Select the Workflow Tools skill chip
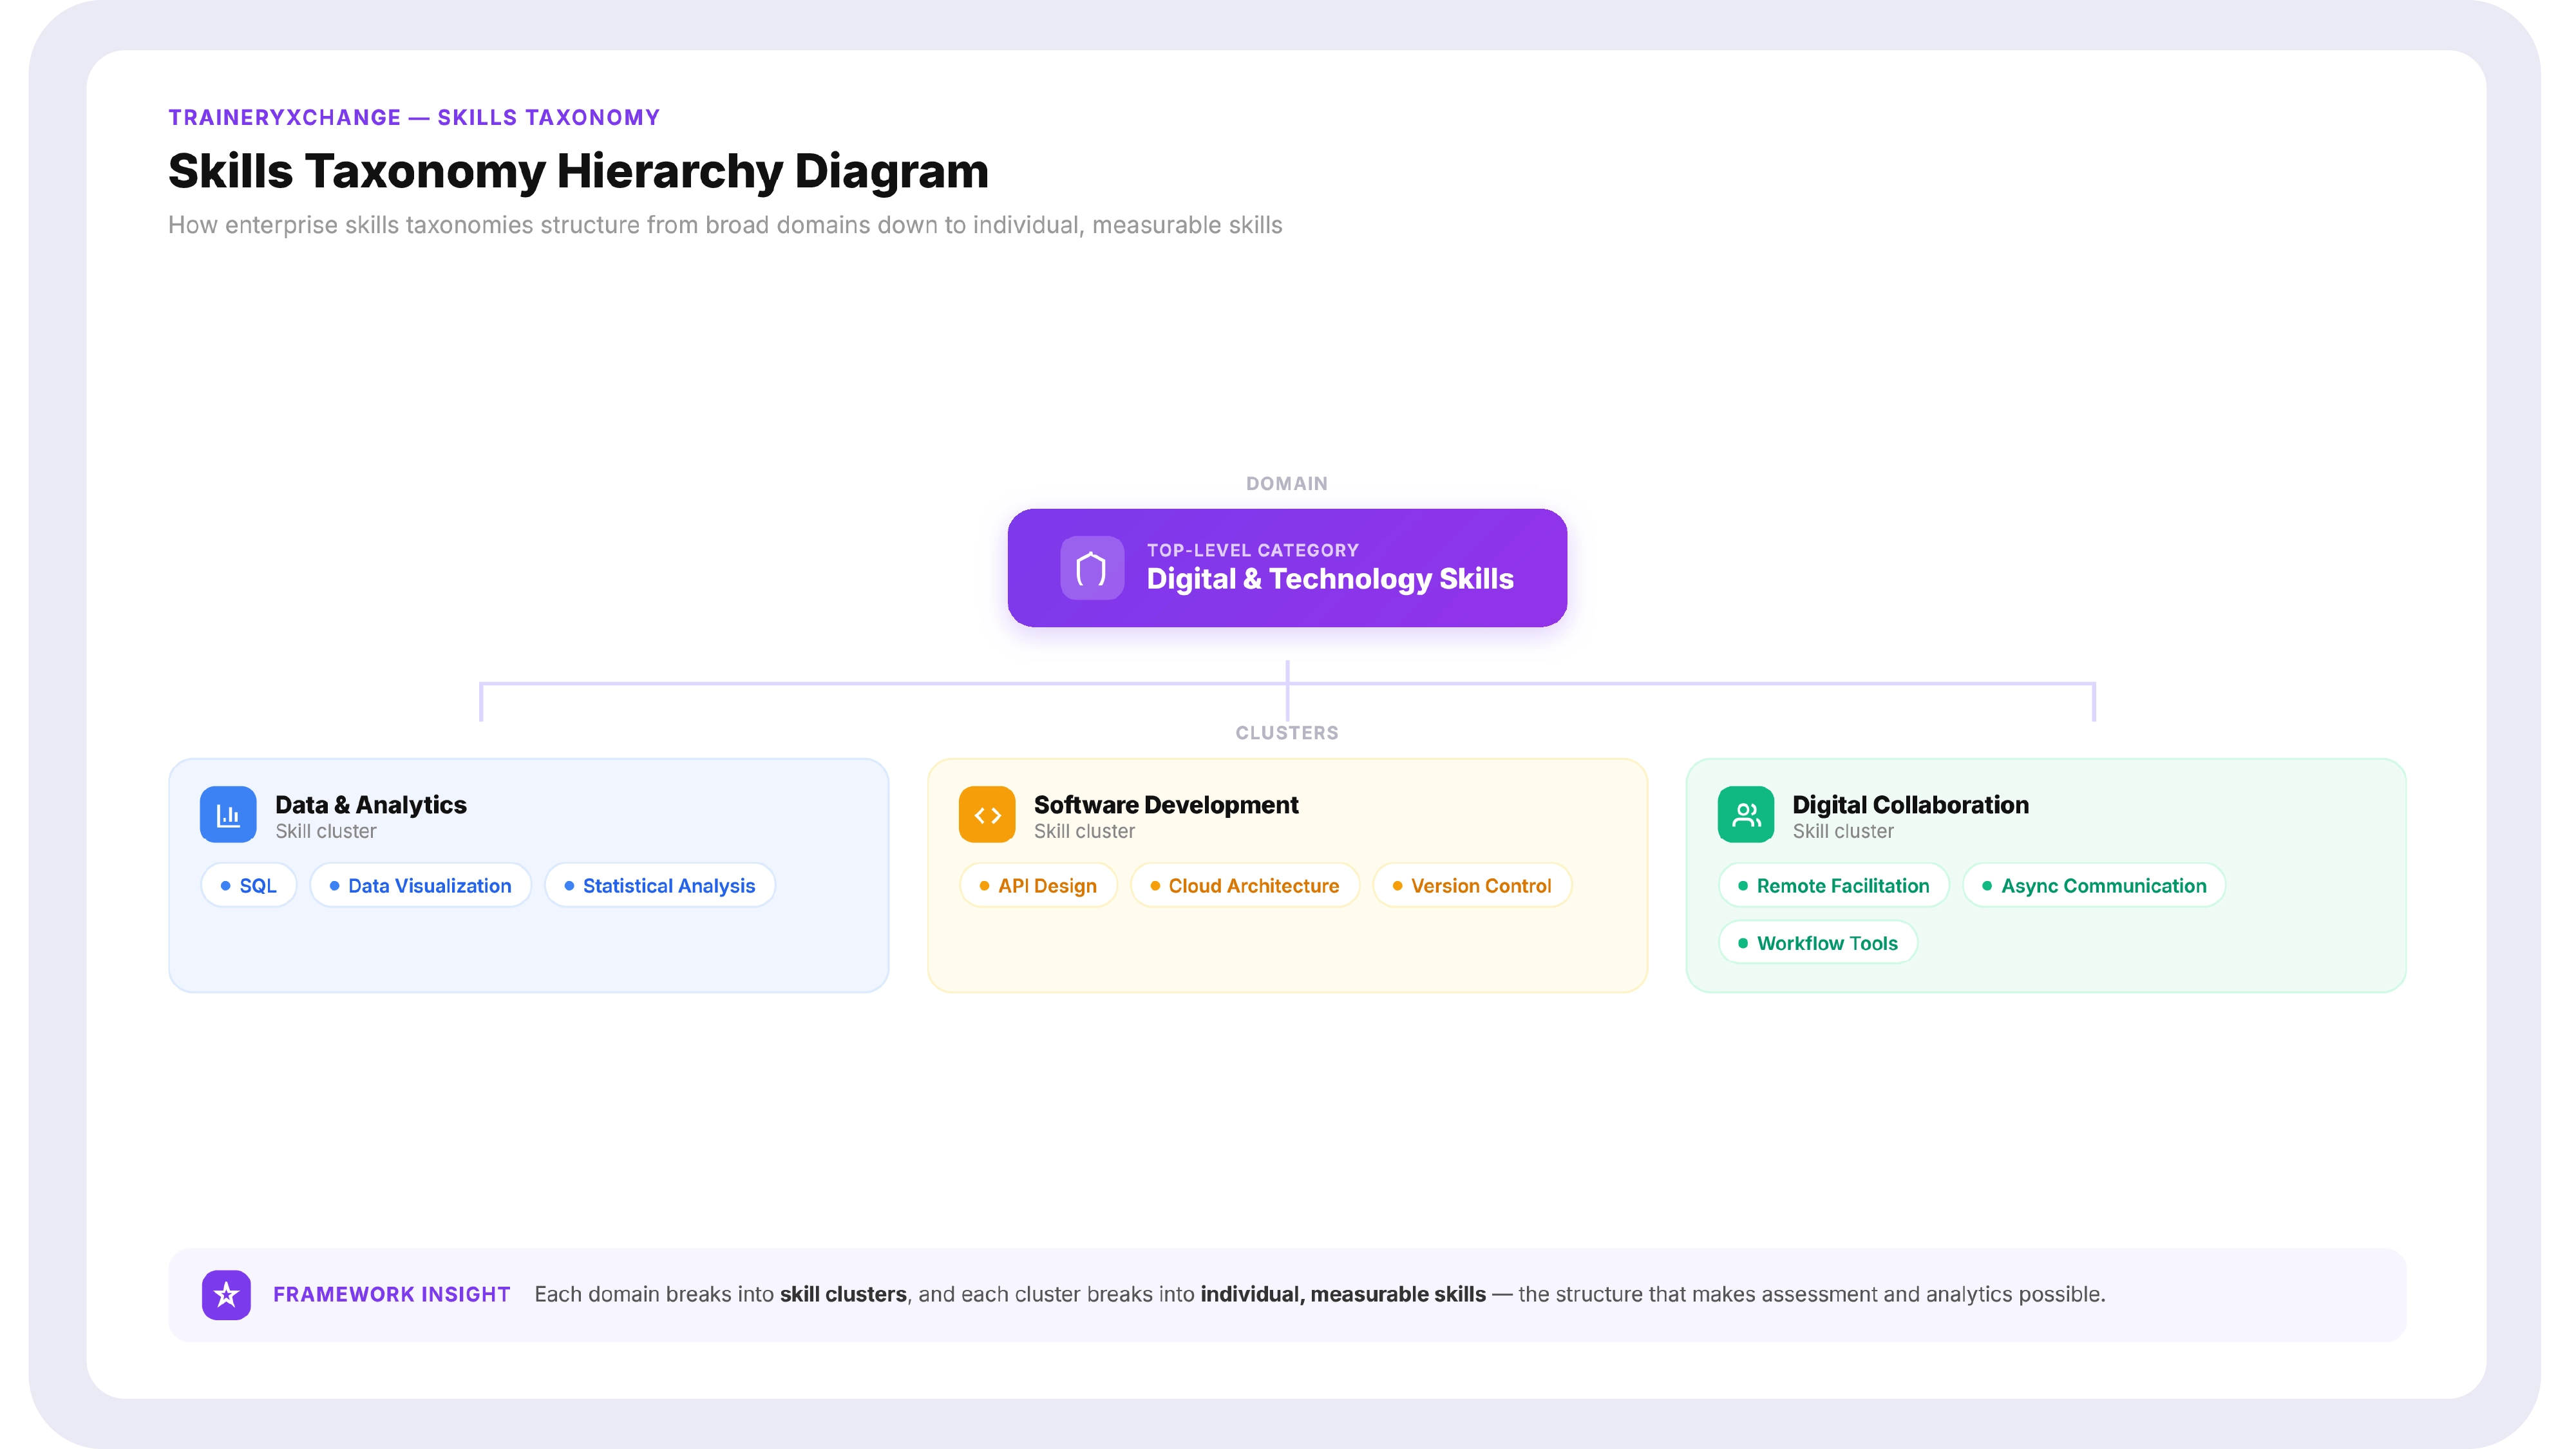Viewport: 2576px width, 1449px height. point(1818,943)
